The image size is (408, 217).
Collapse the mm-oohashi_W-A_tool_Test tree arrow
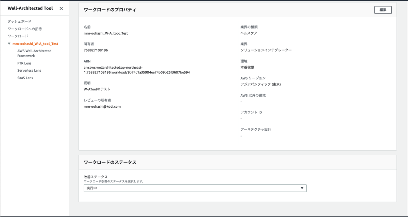[x=9, y=44]
